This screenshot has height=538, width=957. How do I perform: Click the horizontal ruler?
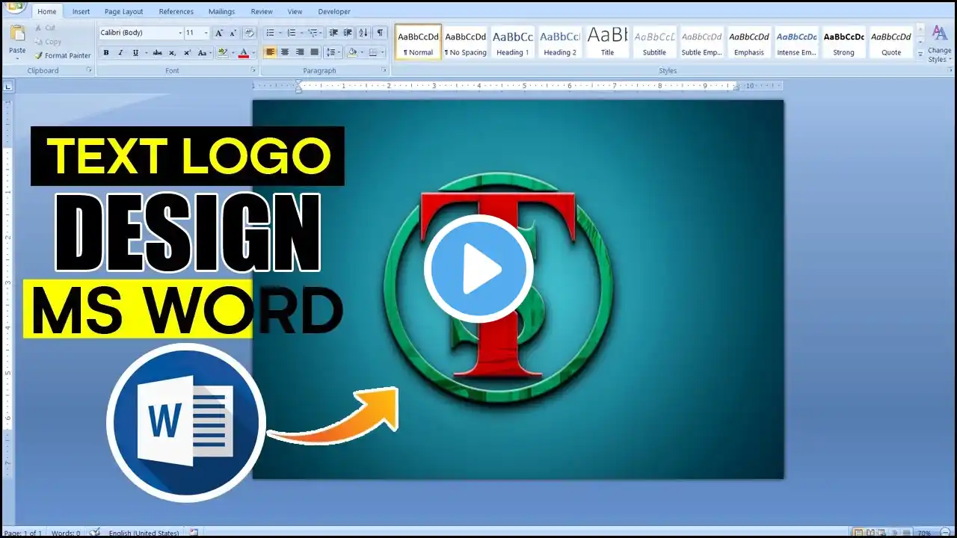click(x=517, y=86)
